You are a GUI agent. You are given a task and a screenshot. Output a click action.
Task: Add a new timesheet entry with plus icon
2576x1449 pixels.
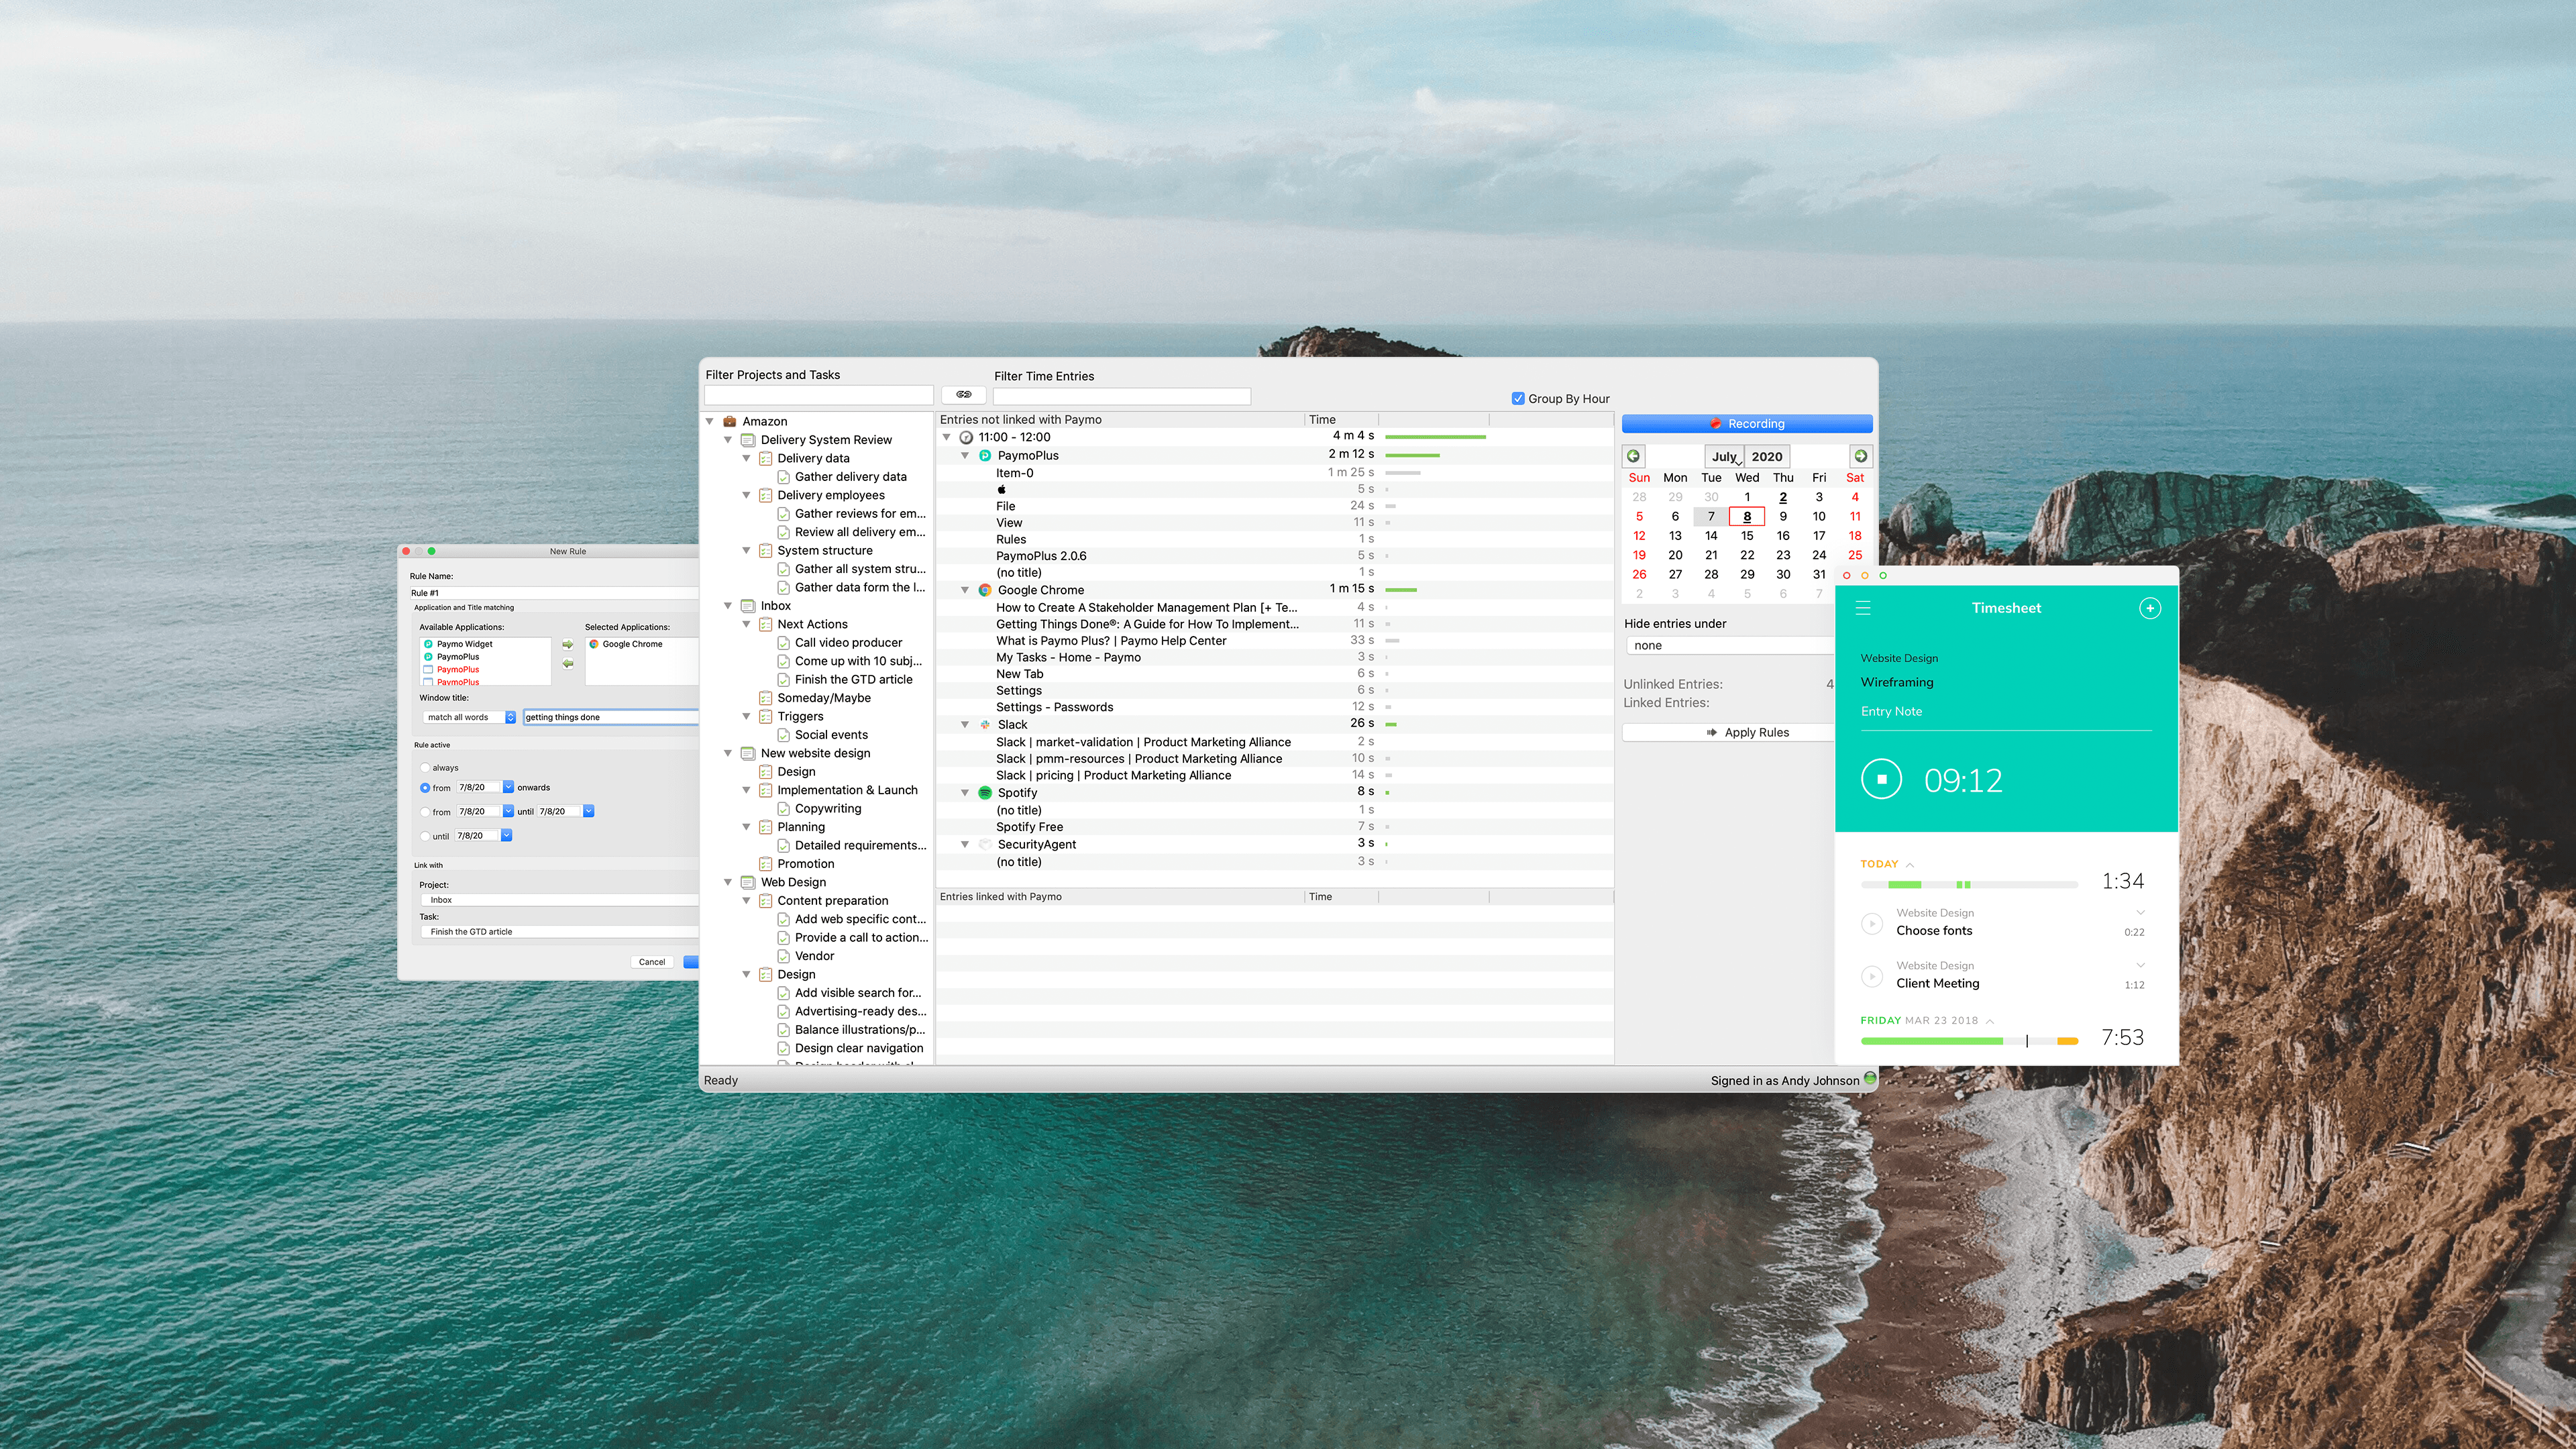(2149, 608)
